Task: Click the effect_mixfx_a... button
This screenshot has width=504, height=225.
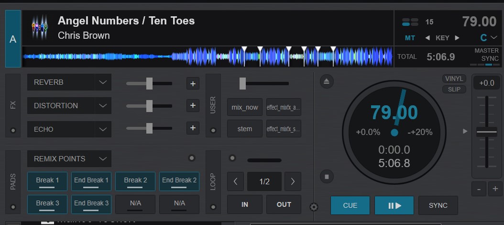Action: 284,107
